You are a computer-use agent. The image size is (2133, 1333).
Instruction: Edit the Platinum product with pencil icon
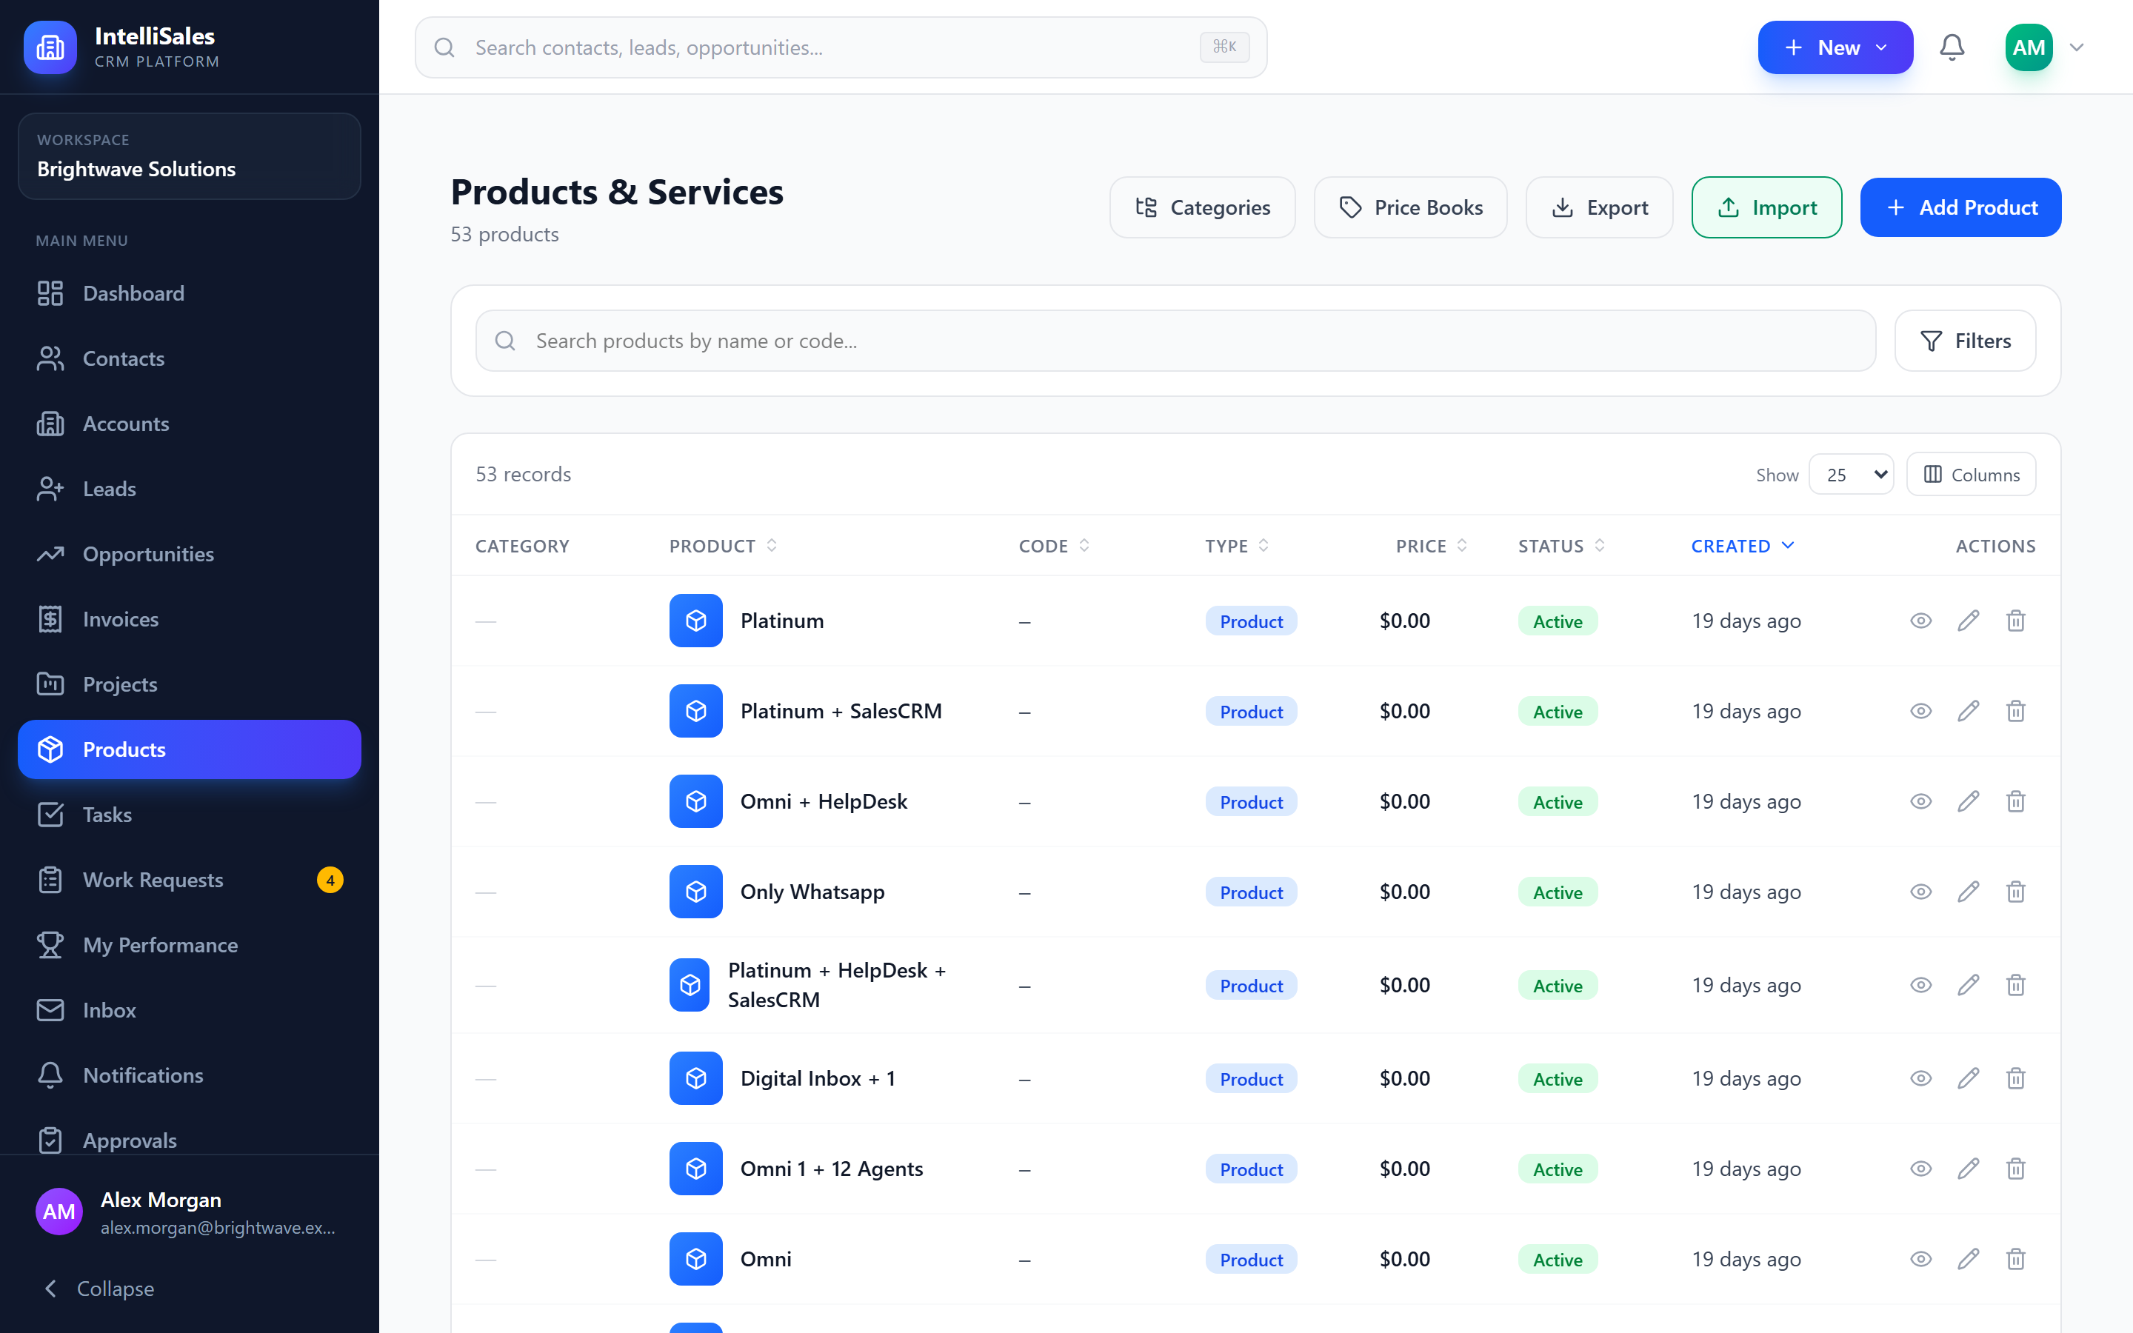1968,621
